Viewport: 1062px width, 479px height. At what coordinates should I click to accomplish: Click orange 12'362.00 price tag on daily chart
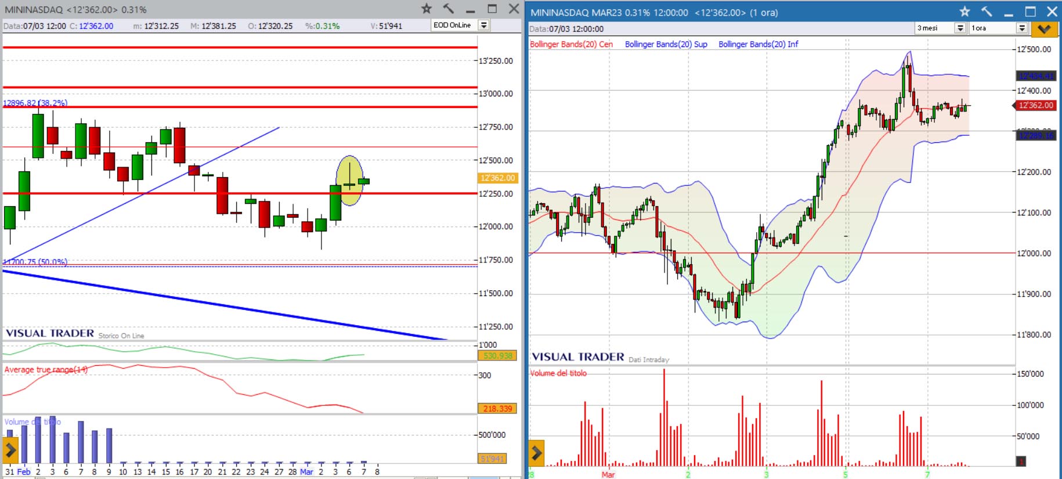[497, 178]
